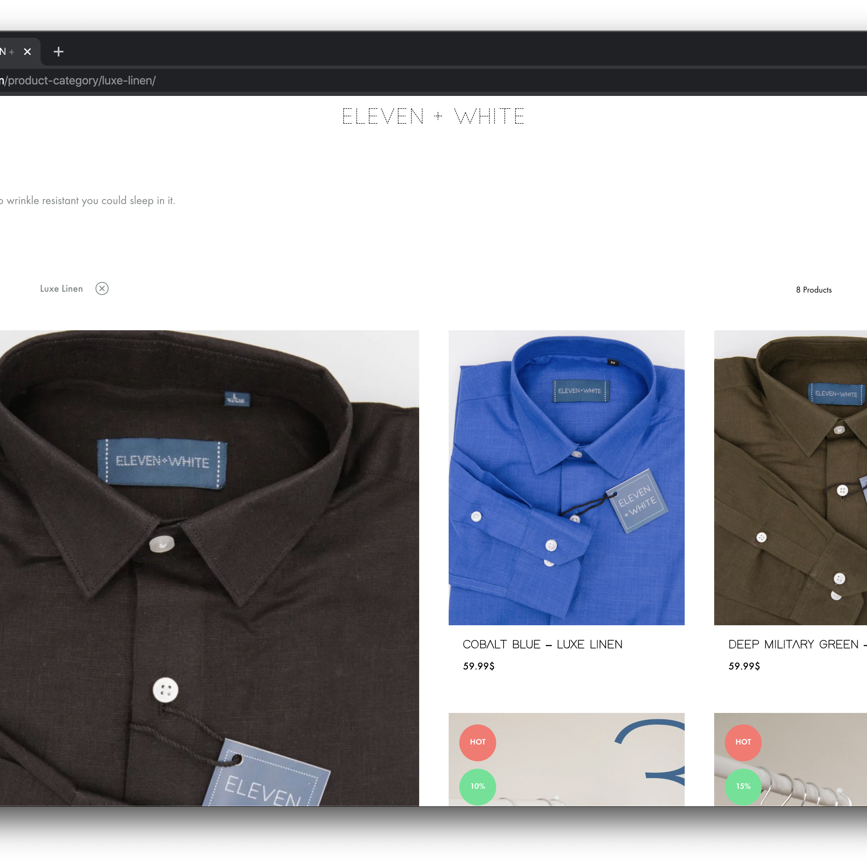
Task: Open Deep Military Green product title
Action: coord(793,645)
